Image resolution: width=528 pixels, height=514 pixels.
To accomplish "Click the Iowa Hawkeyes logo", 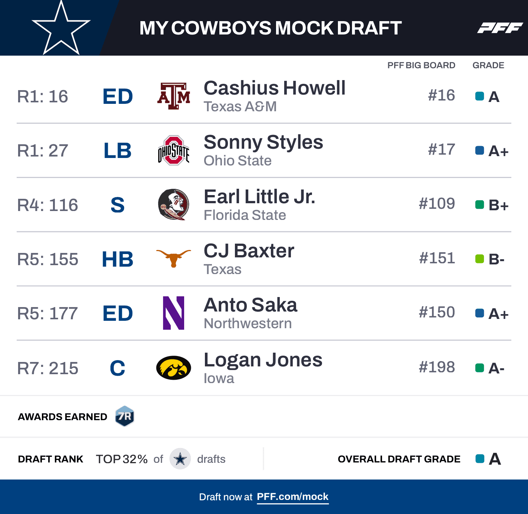I will tap(173, 368).
